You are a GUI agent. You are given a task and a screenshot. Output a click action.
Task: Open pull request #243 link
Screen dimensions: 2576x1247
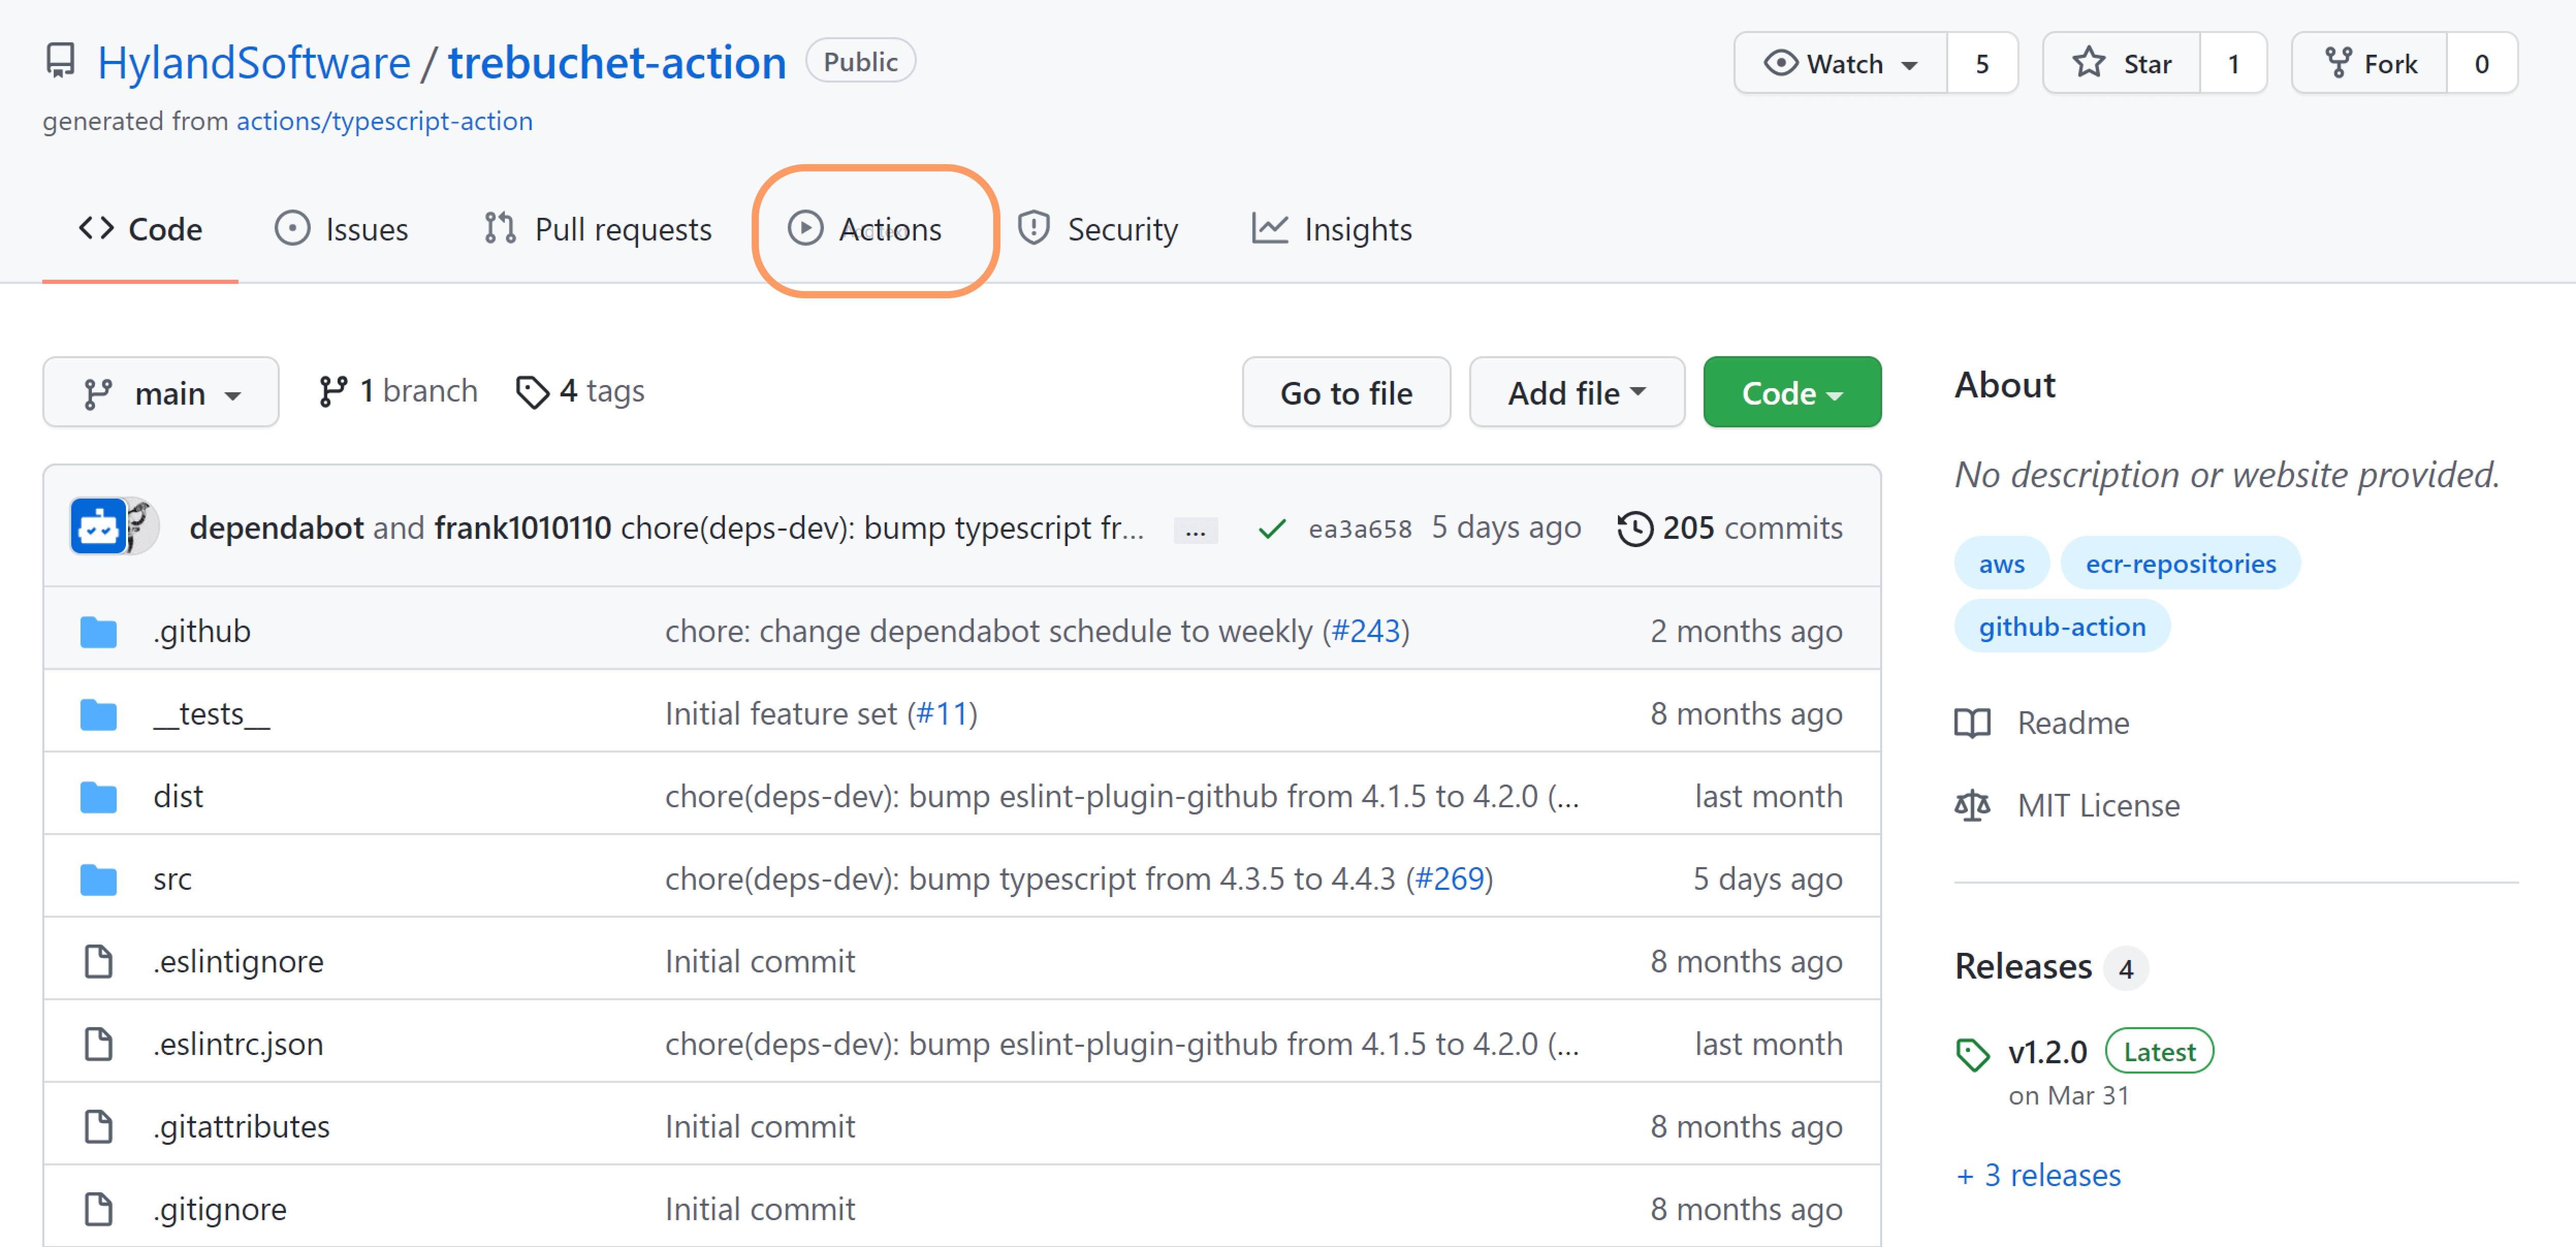(1365, 631)
